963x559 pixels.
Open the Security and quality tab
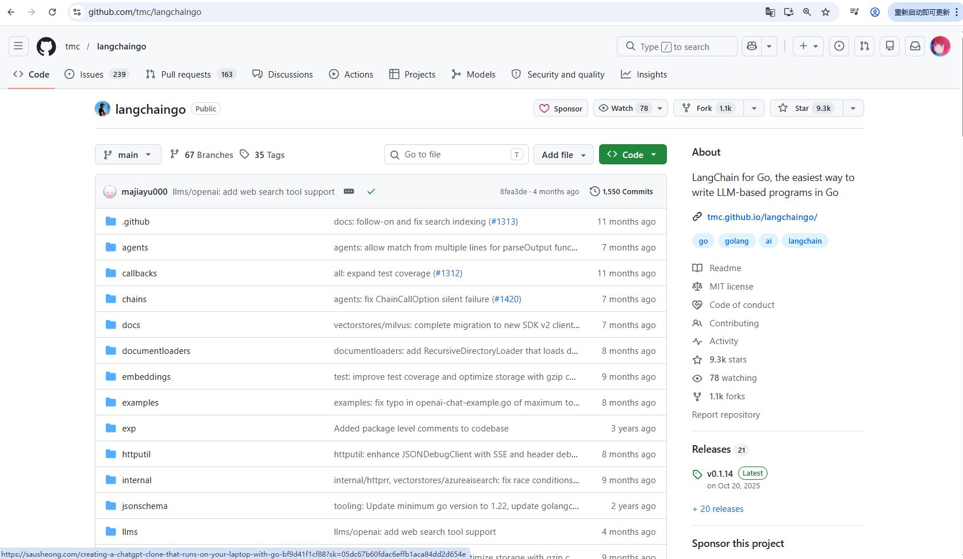tap(558, 75)
